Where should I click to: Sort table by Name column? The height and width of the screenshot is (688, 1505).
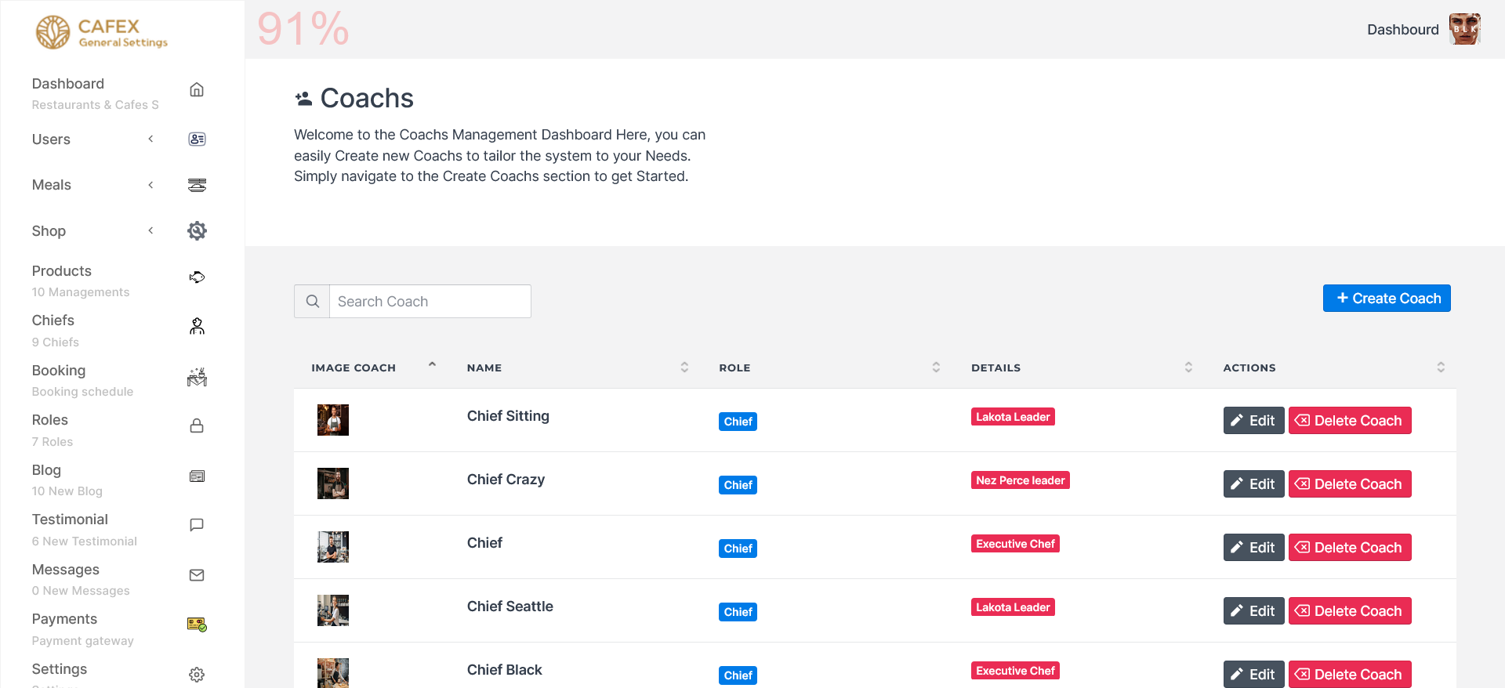(x=684, y=368)
